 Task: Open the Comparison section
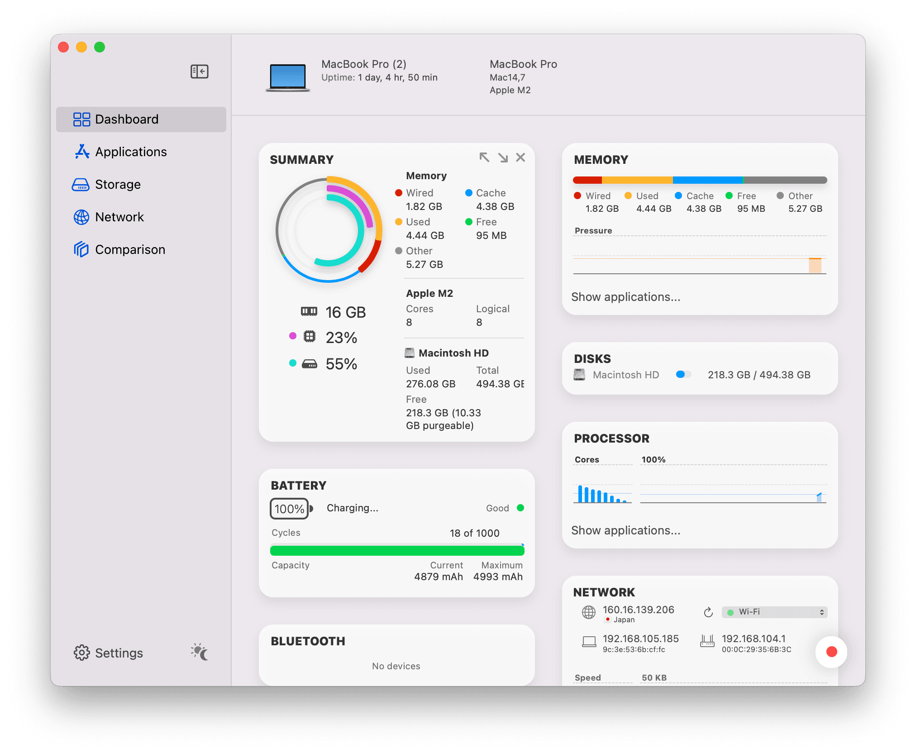tap(130, 249)
